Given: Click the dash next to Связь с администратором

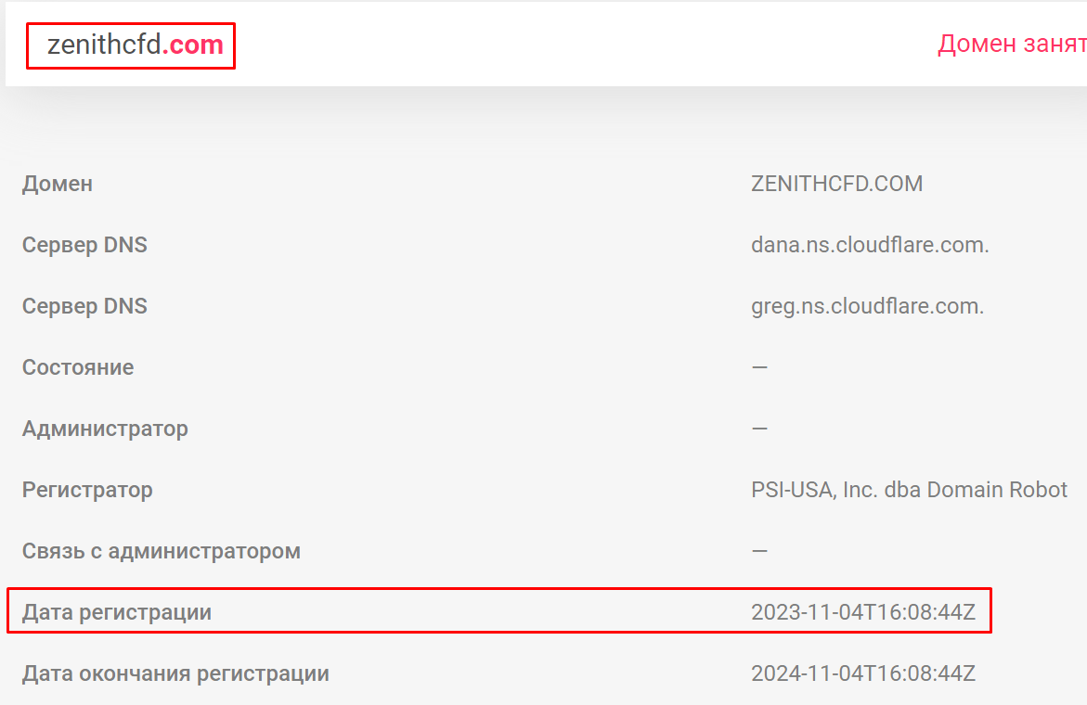Looking at the screenshot, I should point(760,551).
